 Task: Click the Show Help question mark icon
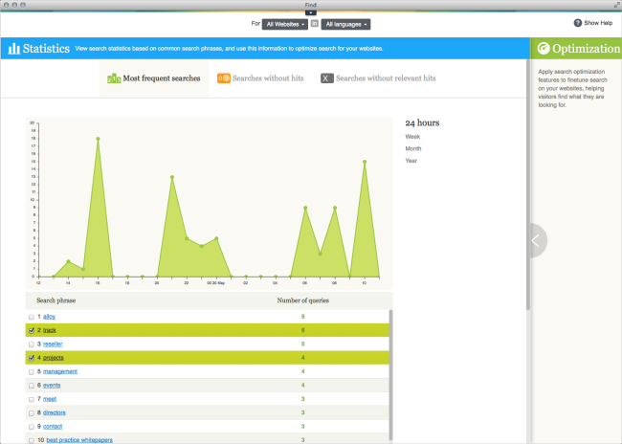tap(578, 23)
